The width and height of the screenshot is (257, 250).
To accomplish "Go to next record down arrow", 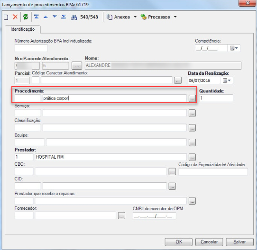I will coord(55,17).
